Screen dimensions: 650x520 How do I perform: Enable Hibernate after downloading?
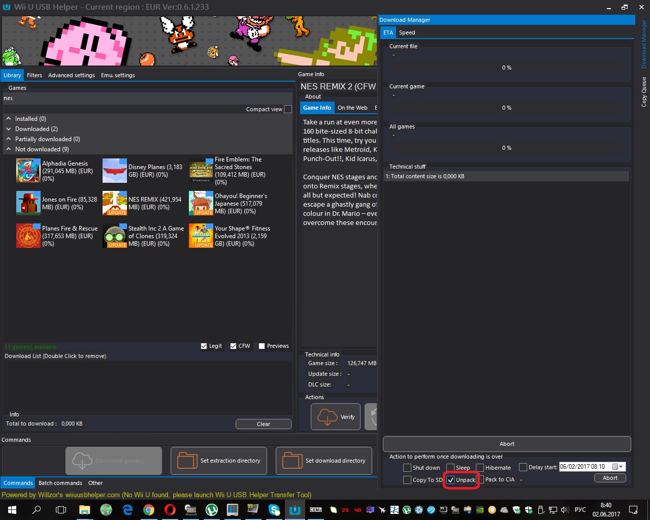coord(480,468)
